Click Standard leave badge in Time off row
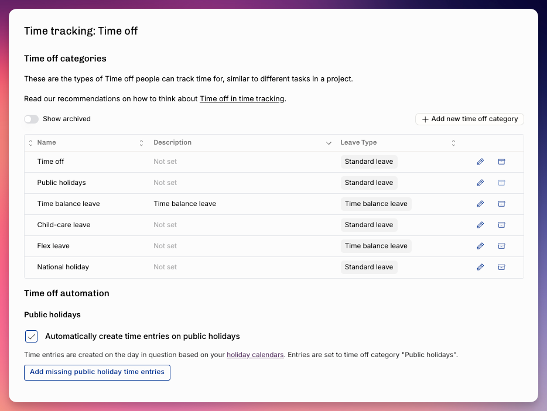Image resolution: width=547 pixels, height=411 pixels. pyautogui.click(x=369, y=162)
